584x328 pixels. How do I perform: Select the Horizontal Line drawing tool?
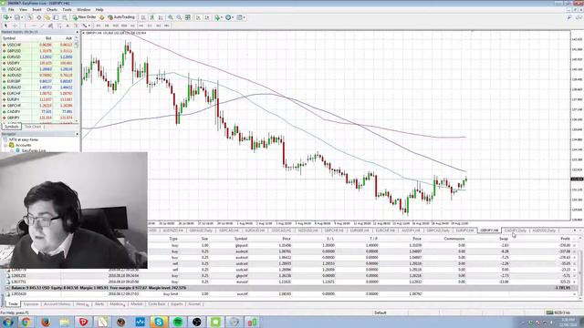click(x=34, y=26)
